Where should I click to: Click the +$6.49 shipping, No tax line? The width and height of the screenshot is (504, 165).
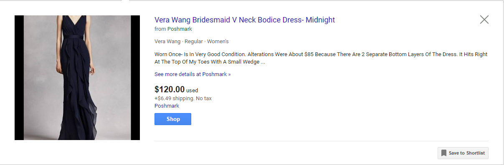183,98
